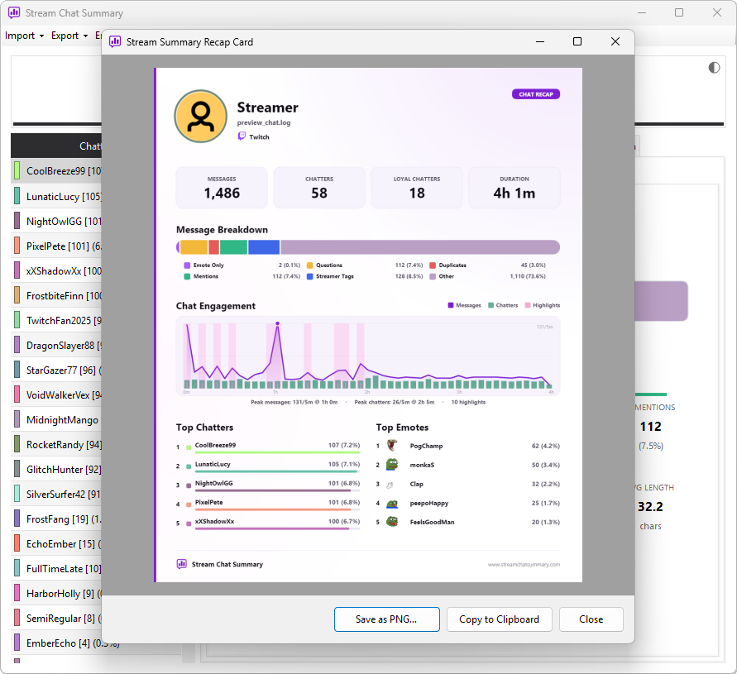Click the Questions legend entry
Viewport: 737px width, 674px height.
[x=324, y=265]
